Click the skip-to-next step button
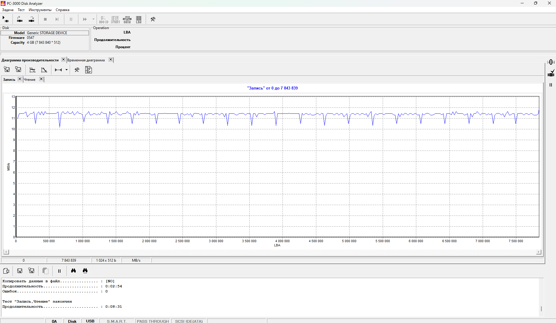The width and height of the screenshot is (556, 323). point(57,19)
